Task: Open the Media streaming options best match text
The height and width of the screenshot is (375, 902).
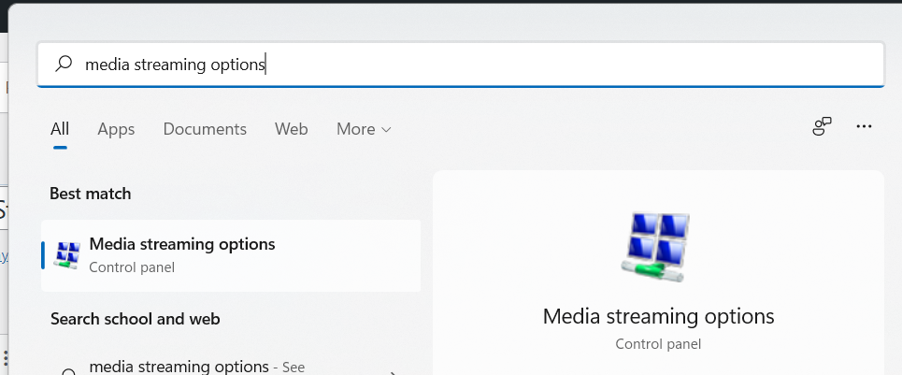Action: [182, 244]
